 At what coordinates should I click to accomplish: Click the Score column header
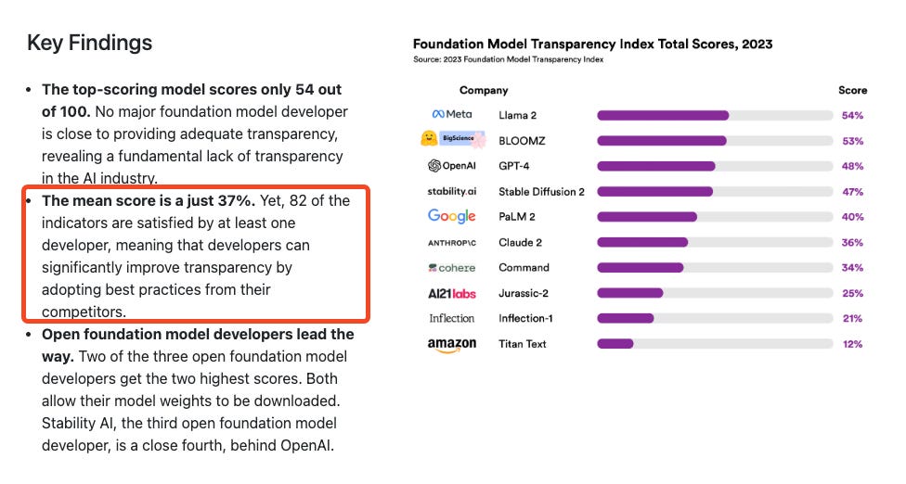(851, 91)
